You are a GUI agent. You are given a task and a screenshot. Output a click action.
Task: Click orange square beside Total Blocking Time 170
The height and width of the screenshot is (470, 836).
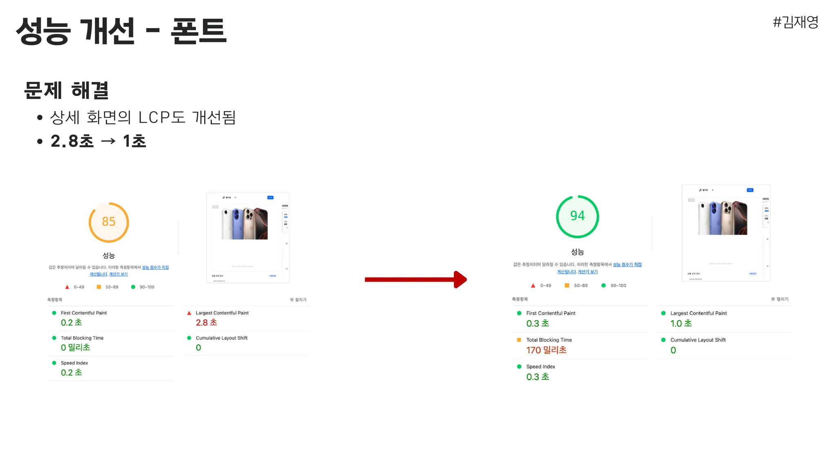(519, 340)
